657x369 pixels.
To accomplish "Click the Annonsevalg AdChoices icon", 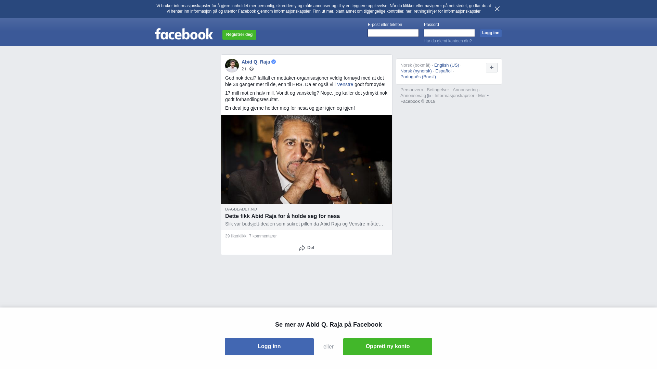I will [429, 96].
